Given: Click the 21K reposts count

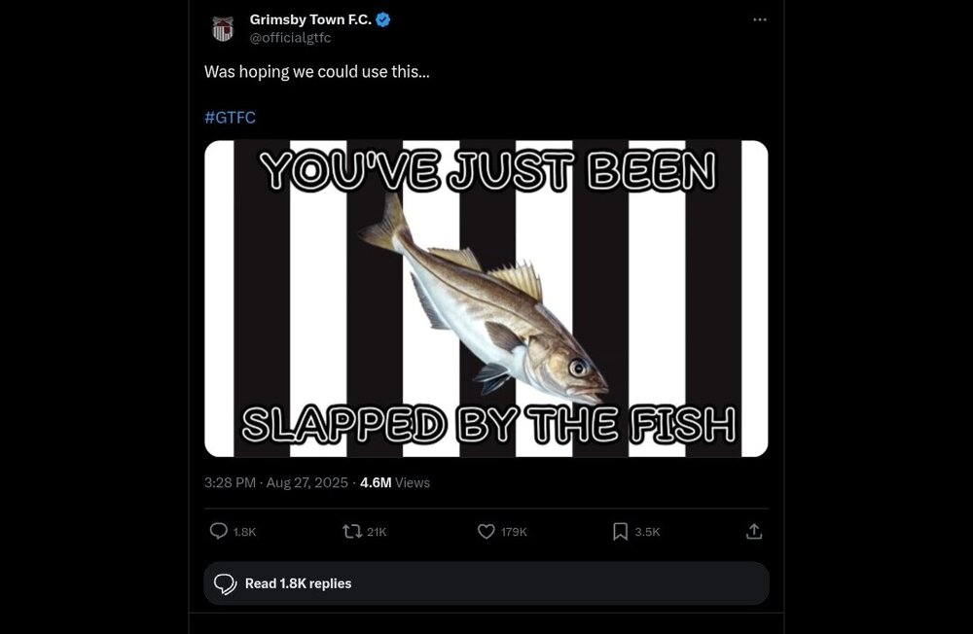Looking at the screenshot, I should [x=377, y=532].
